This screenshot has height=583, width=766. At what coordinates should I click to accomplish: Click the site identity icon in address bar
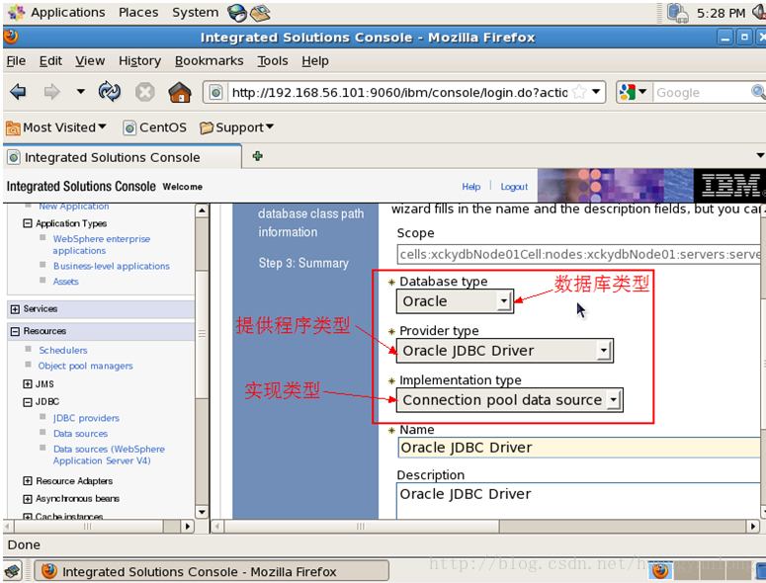(215, 92)
